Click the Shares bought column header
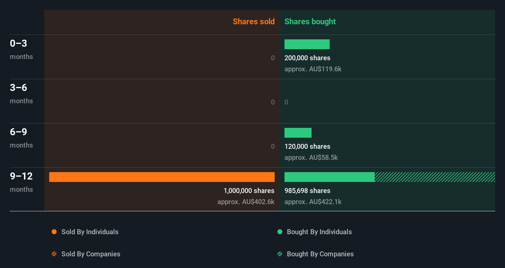This screenshot has height=268, width=505. click(310, 22)
